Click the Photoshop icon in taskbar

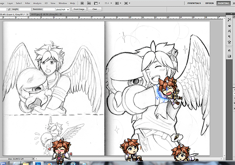(x=38, y=163)
